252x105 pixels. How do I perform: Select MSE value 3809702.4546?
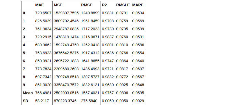point(66,21)
